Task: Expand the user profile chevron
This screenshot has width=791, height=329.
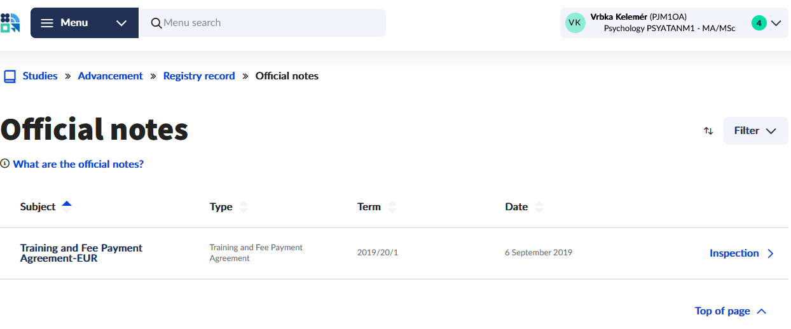Action: tap(776, 23)
